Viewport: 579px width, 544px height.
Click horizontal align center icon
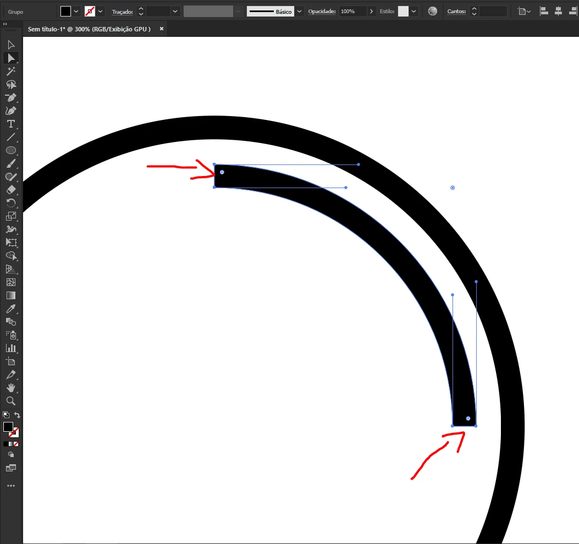(558, 12)
